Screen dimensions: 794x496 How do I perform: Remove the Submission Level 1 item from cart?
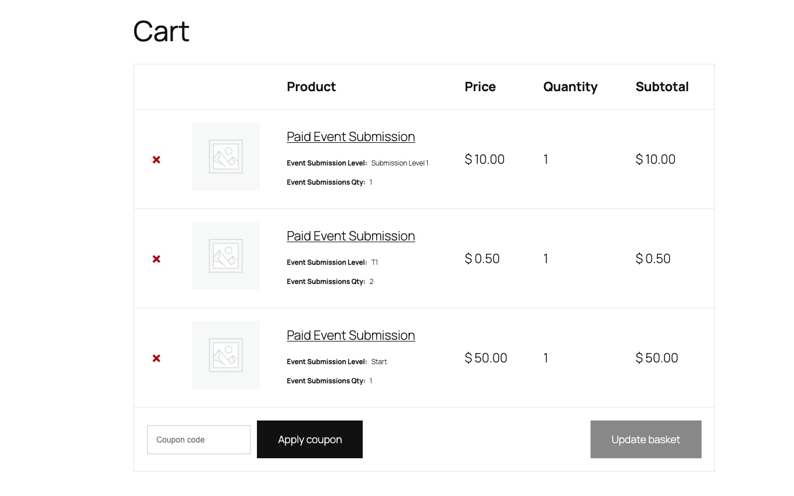point(156,160)
